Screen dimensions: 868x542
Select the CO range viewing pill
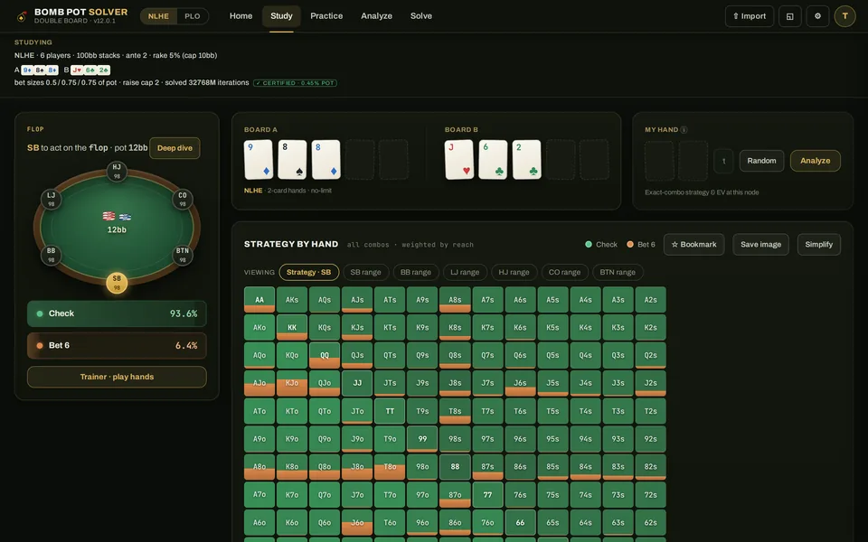564,272
